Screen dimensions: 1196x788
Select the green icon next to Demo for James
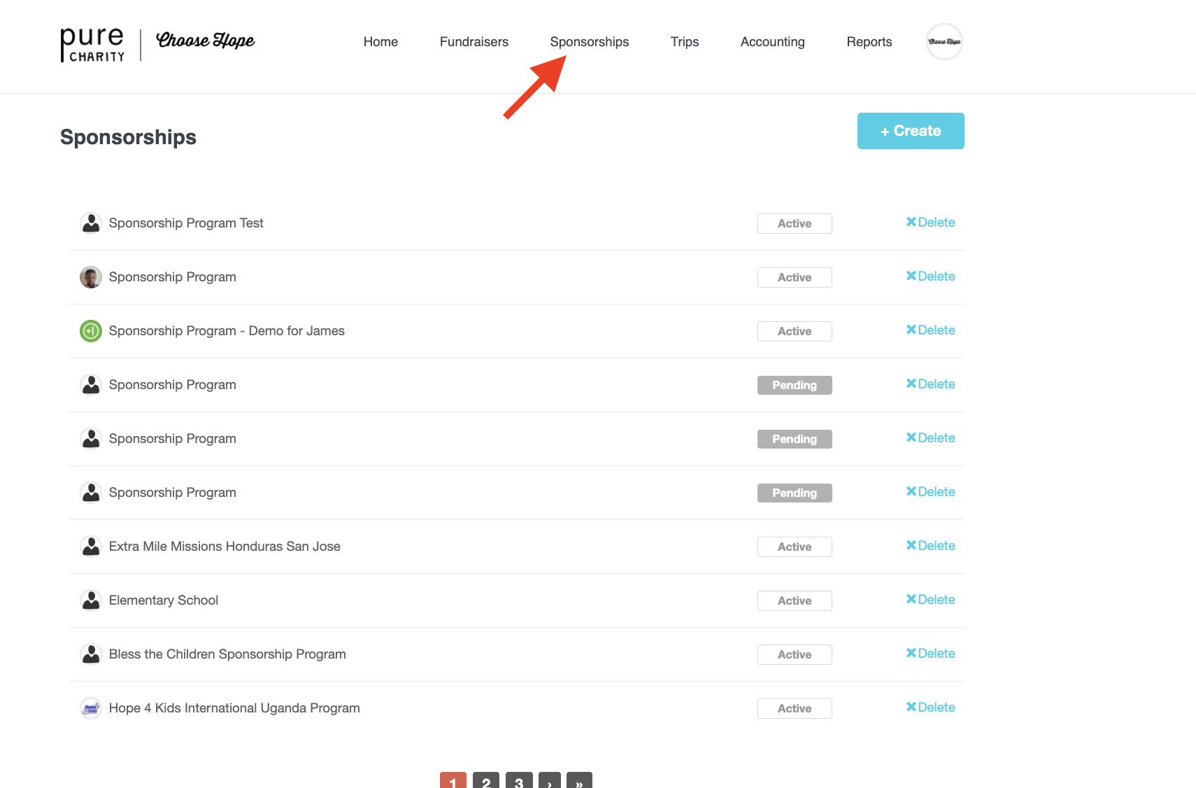(90, 330)
